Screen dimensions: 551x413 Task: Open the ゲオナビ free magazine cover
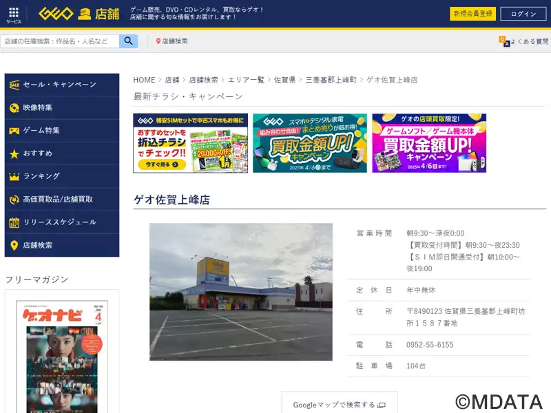pyautogui.click(x=62, y=357)
